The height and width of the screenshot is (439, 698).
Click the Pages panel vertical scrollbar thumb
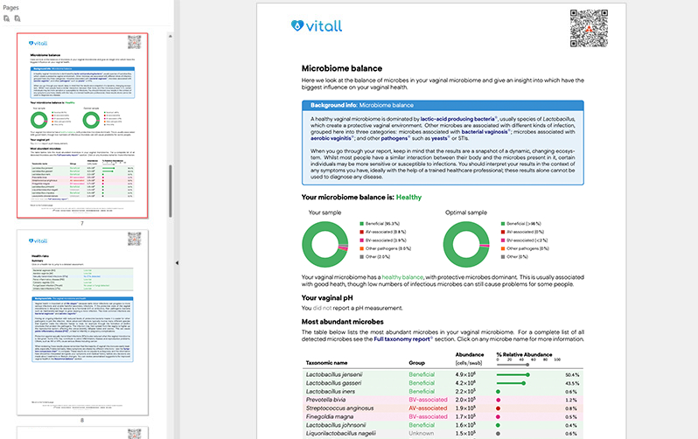point(170,191)
